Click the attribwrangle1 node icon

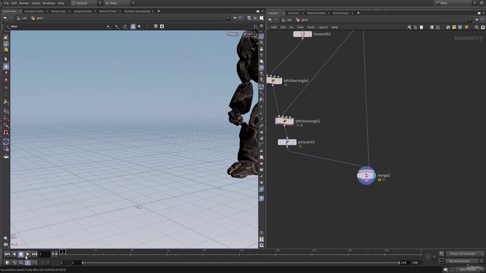tap(274, 81)
